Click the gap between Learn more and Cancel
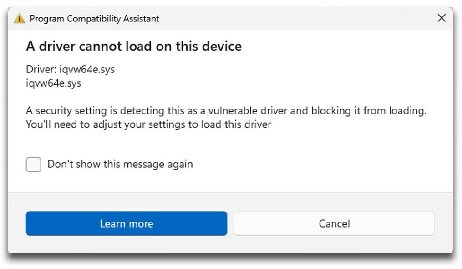 click(230, 223)
